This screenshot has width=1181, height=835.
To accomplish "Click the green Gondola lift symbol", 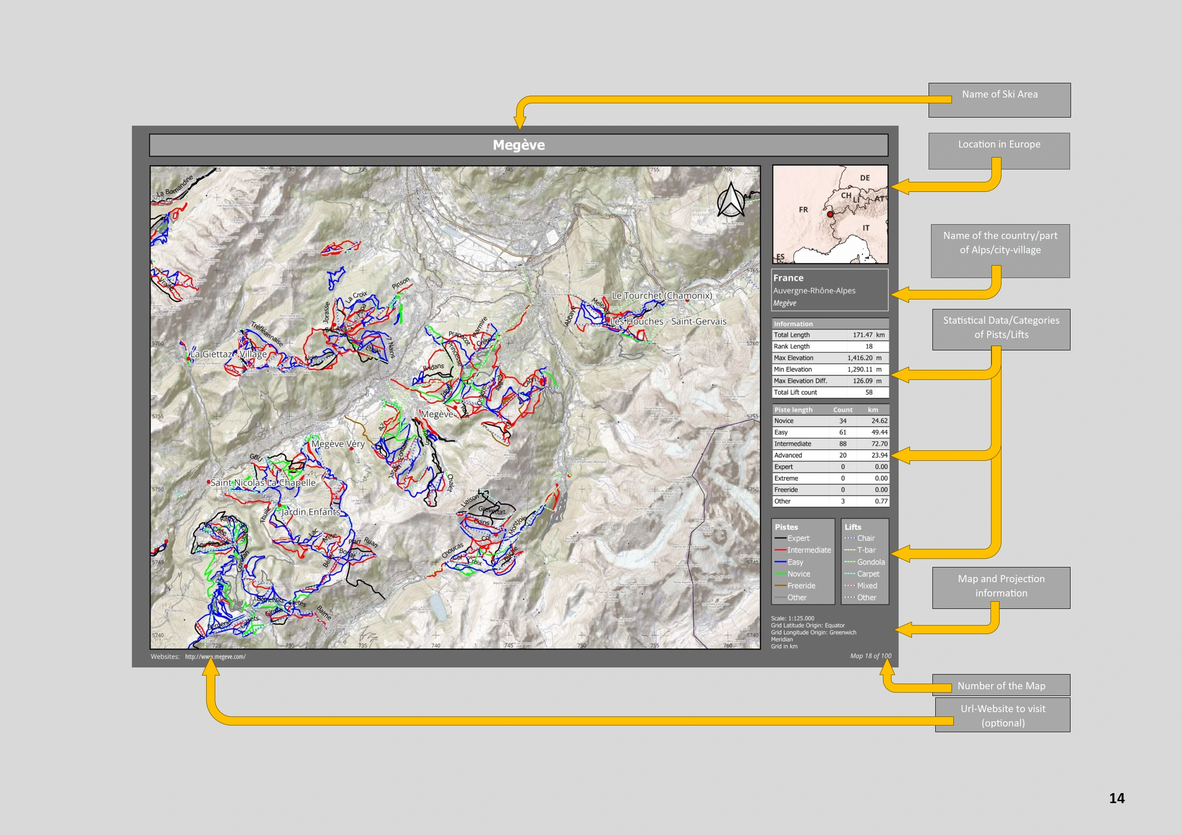I will pyautogui.click(x=850, y=562).
